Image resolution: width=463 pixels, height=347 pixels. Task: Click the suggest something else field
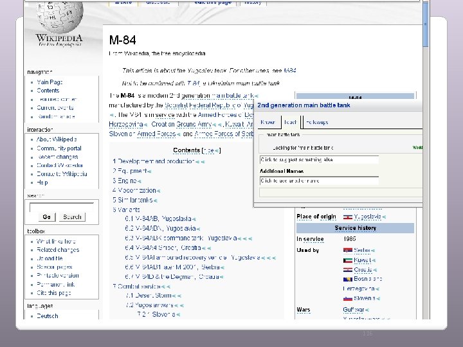(x=319, y=159)
